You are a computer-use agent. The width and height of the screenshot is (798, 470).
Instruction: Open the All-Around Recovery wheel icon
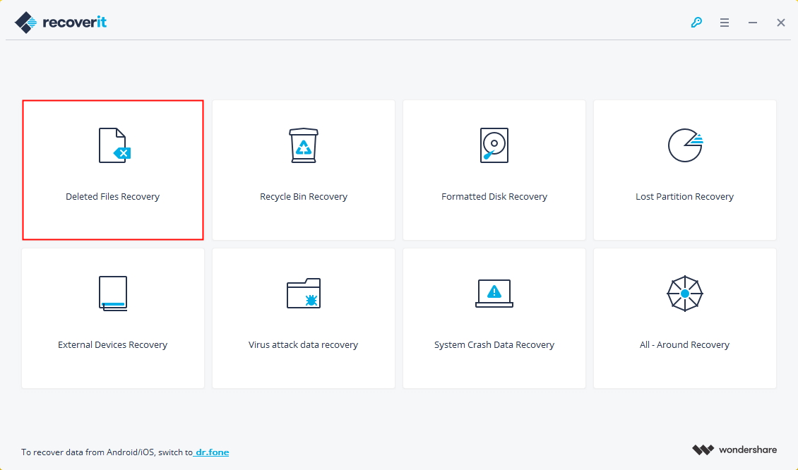pyautogui.click(x=684, y=294)
